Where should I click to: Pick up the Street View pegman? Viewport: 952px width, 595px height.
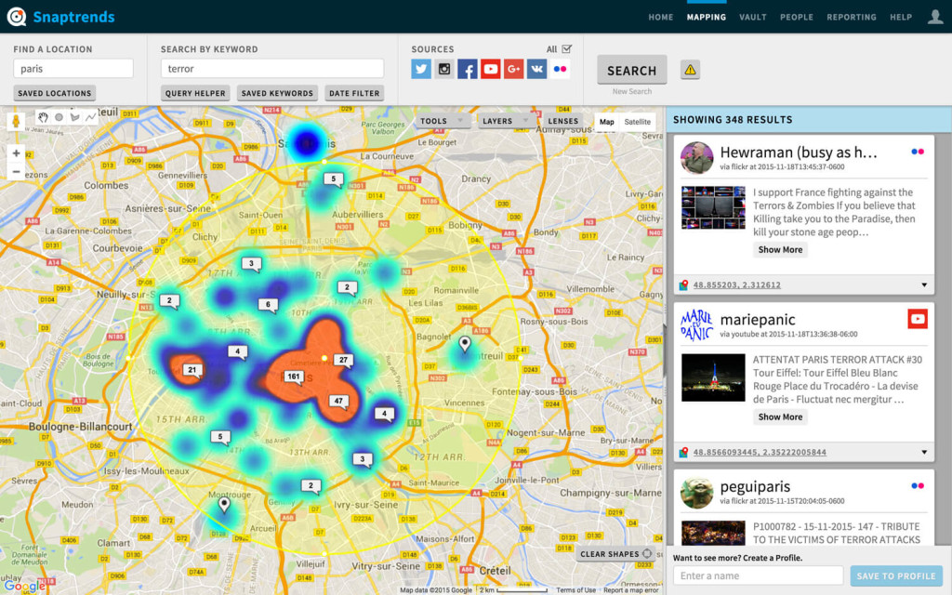[17, 122]
